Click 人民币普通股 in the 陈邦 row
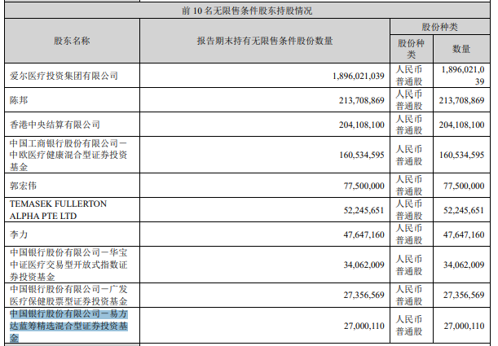498x346 pixels. pyautogui.click(x=411, y=100)
